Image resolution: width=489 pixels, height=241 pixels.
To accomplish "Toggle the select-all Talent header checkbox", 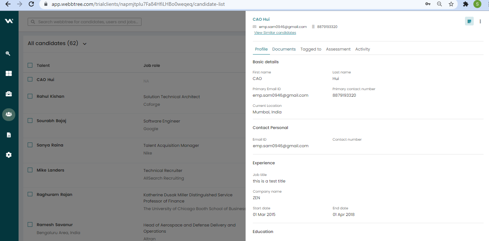I will (x=30, y=65).
